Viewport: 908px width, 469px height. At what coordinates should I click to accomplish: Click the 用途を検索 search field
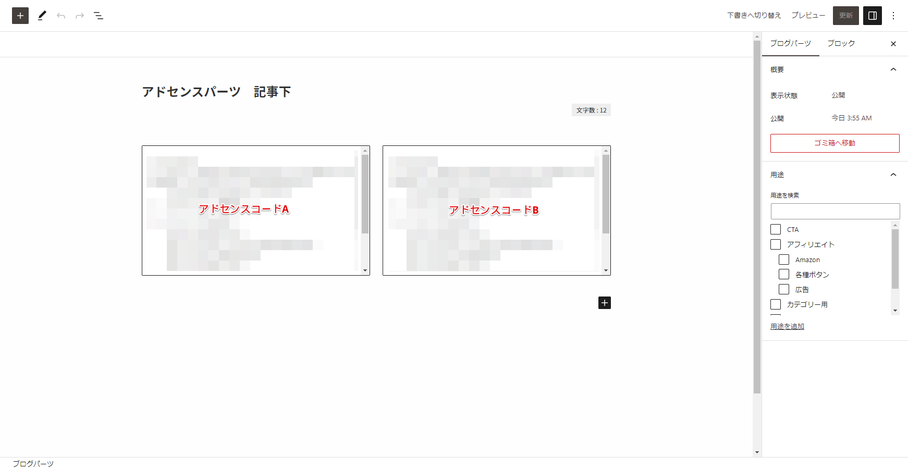click(x=835, y=211)
